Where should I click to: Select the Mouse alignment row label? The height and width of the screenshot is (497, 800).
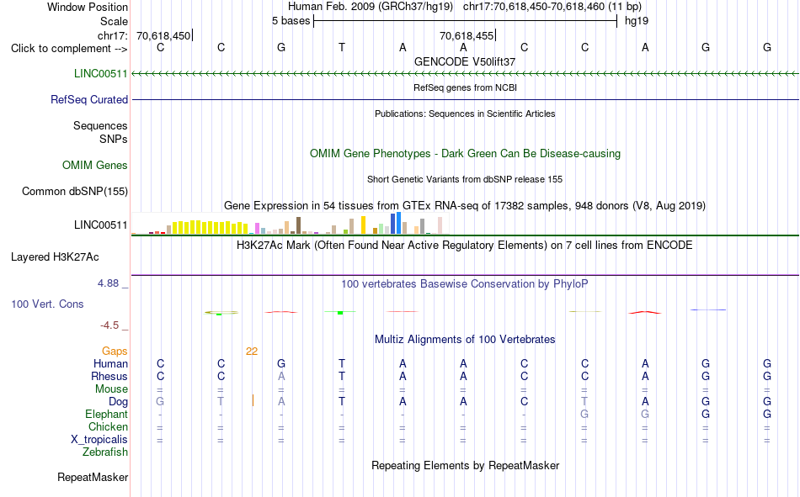coord(111,389)
